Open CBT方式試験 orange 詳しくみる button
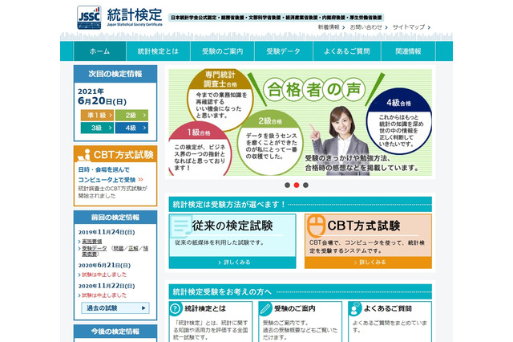The image size is (513, 342). coord(368,263)
